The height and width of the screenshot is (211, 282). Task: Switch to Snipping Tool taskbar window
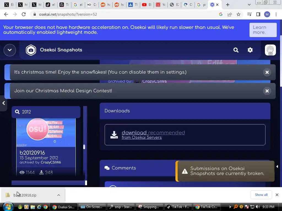149,207
